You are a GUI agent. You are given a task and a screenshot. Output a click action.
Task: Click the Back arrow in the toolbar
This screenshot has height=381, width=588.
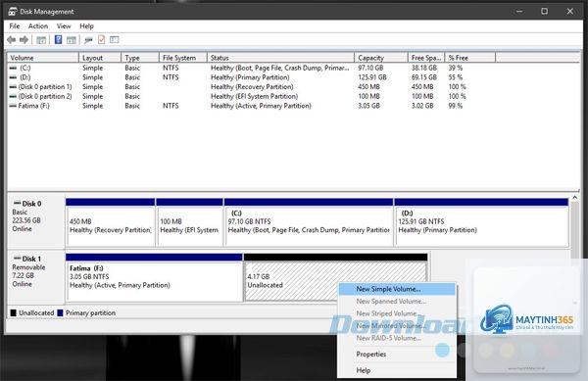click(11, 40)
